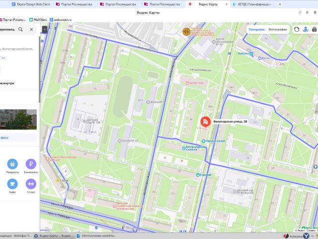Click the Yandex browser tray icon
The width and height of the screenshot is (318, 239).
[306, 236]
